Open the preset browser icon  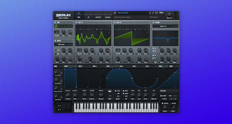pos(156,13)
